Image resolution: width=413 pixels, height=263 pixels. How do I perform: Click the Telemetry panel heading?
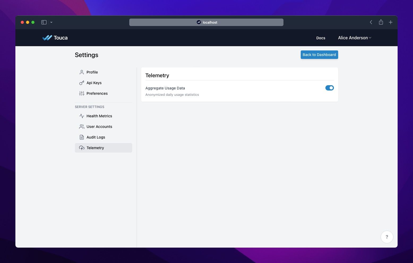click(x=157, y=75)
